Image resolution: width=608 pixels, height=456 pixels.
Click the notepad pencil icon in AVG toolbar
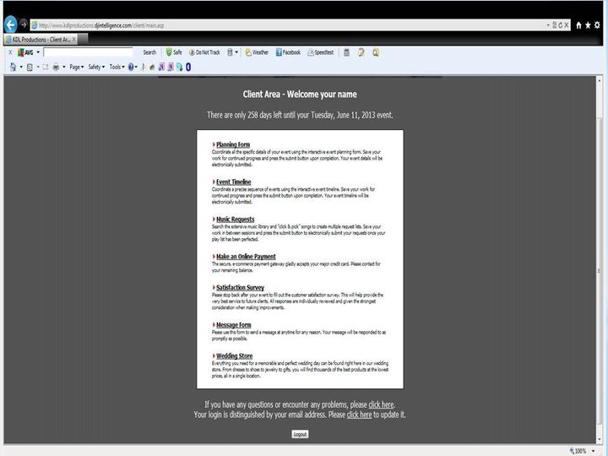(x=361, y=52)
